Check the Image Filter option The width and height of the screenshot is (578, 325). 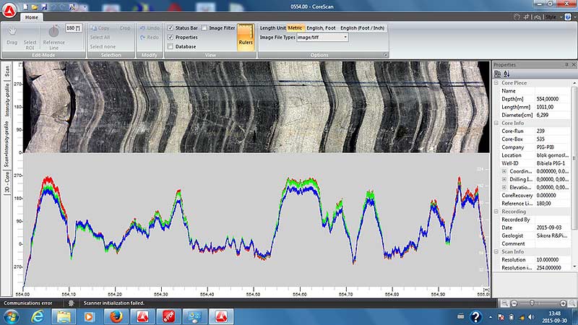point(204,27)
